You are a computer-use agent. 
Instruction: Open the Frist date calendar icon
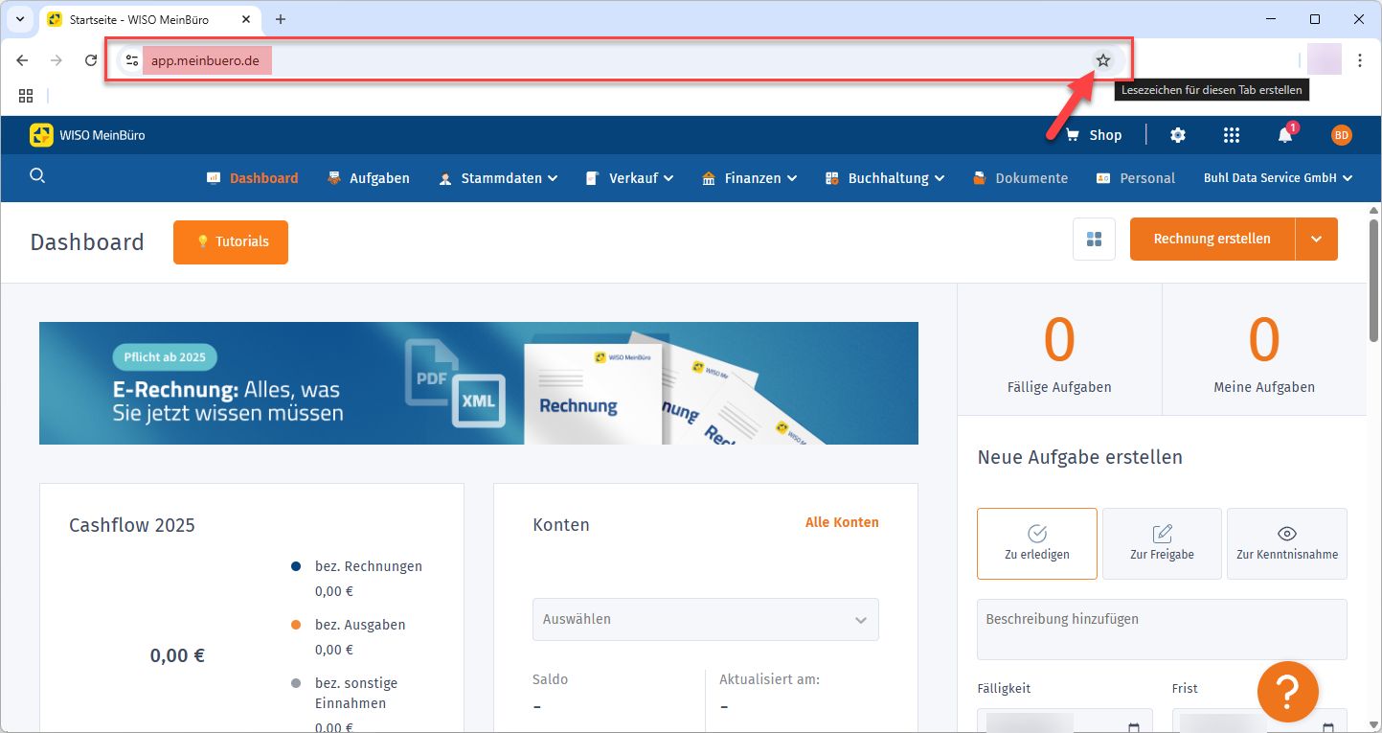coord(1326,726)
